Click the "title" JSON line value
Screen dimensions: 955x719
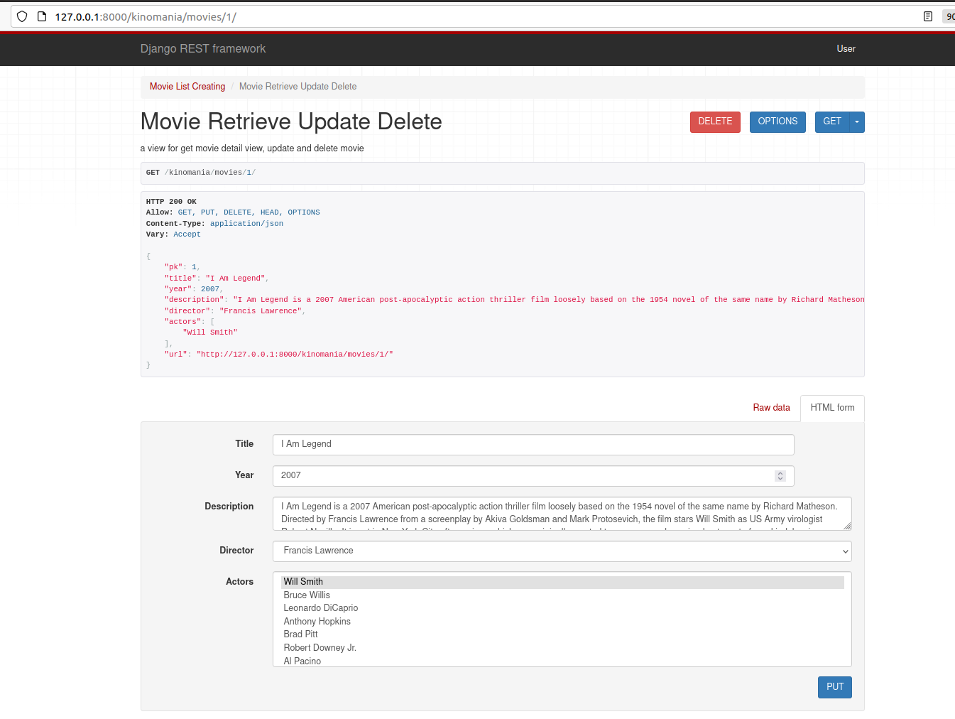pyautogui.click(x=235, y=279)
